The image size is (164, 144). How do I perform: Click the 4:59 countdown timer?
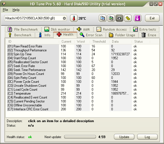coord(102,137)
